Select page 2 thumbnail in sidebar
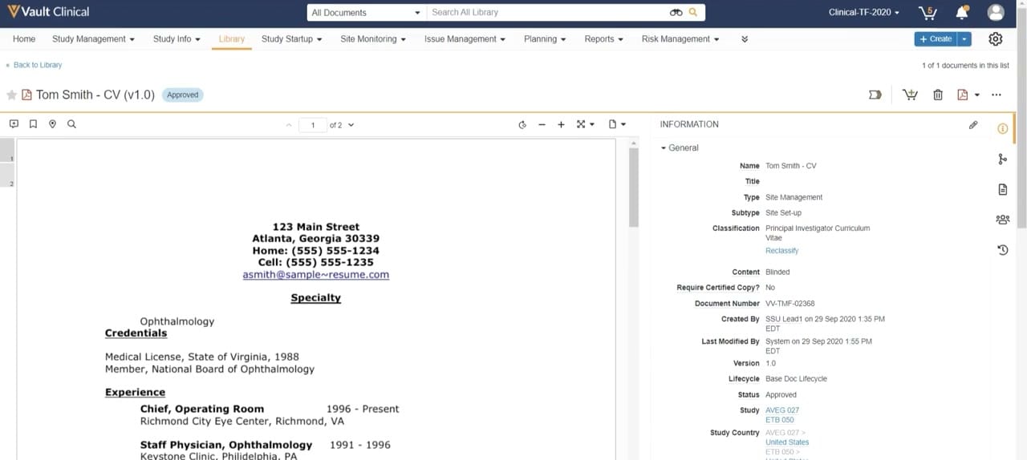The image size is (1027, 460). 7,176
